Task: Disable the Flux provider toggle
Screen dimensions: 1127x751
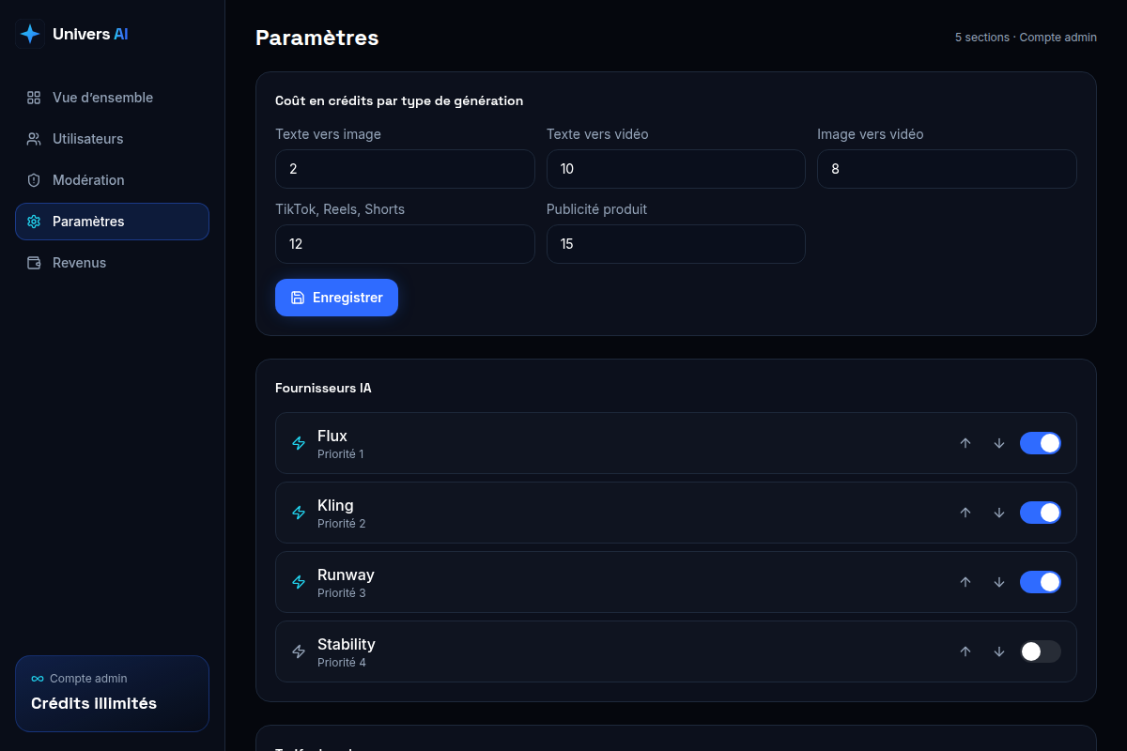Action: 1041,443
